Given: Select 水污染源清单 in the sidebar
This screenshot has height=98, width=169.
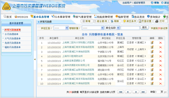Looking at the screenshot, I should point(11,34).
